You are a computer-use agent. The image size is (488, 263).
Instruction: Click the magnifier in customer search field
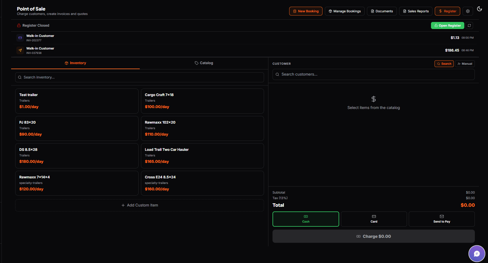click(x=277, y=74)
